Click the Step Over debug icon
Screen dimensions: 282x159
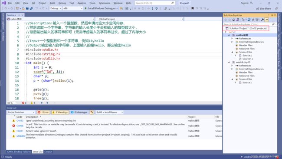tap(156, 8)
